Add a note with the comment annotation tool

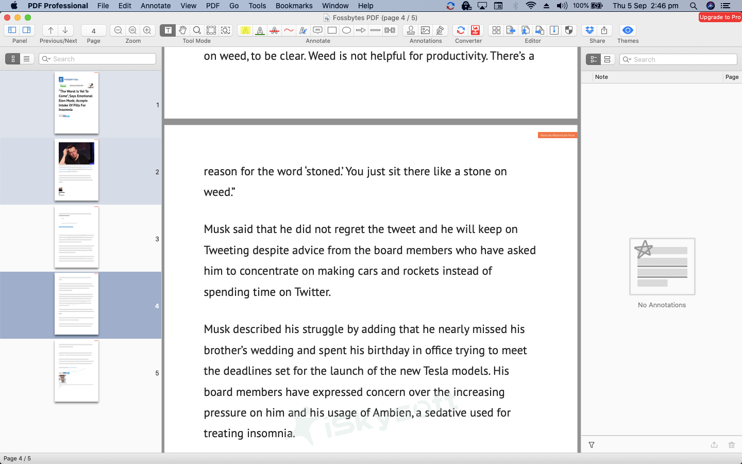[317, 30]
